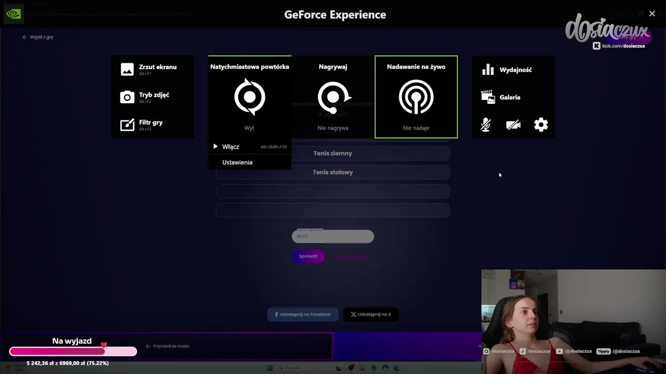Open Ustawienia in instant replay menu
The height and width of the screenshot is (374, 666).
point(250,162)
